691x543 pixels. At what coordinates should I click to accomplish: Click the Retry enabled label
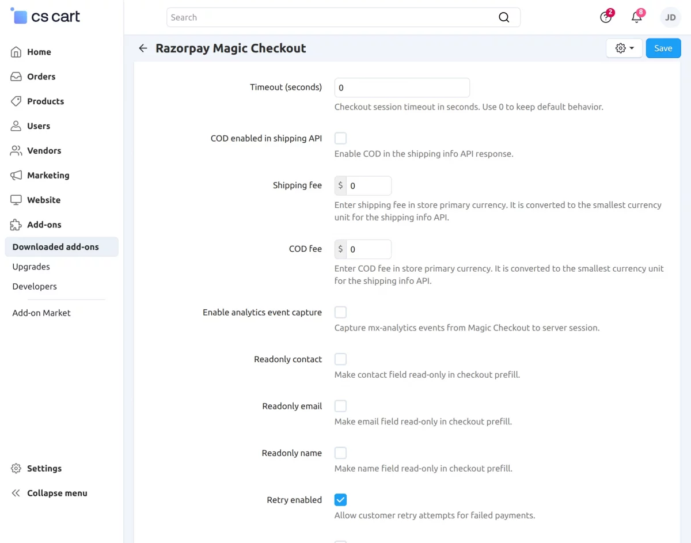coord(294,500)
